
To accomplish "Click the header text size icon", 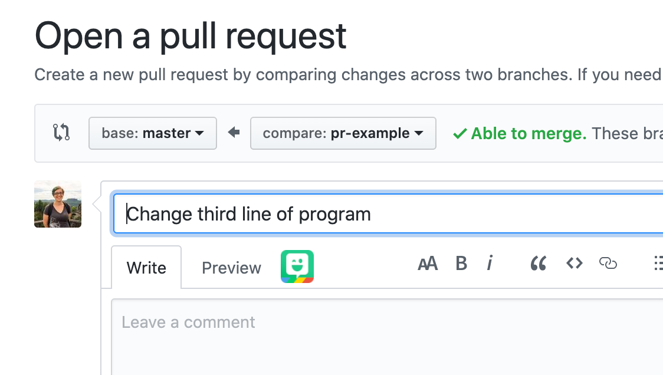I will [428, 264].
